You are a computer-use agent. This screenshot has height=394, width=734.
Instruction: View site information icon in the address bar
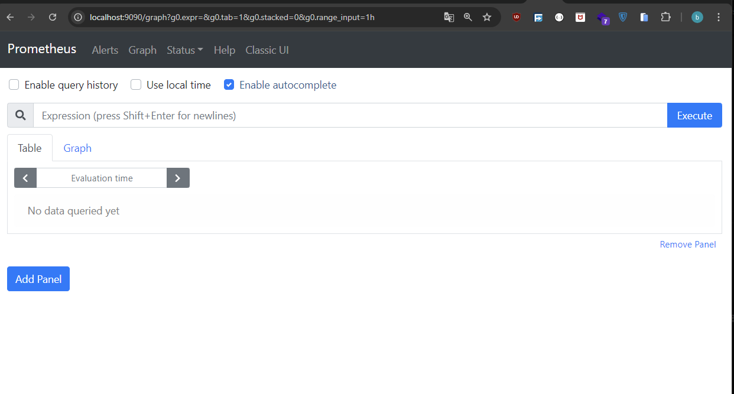point(78,17)
